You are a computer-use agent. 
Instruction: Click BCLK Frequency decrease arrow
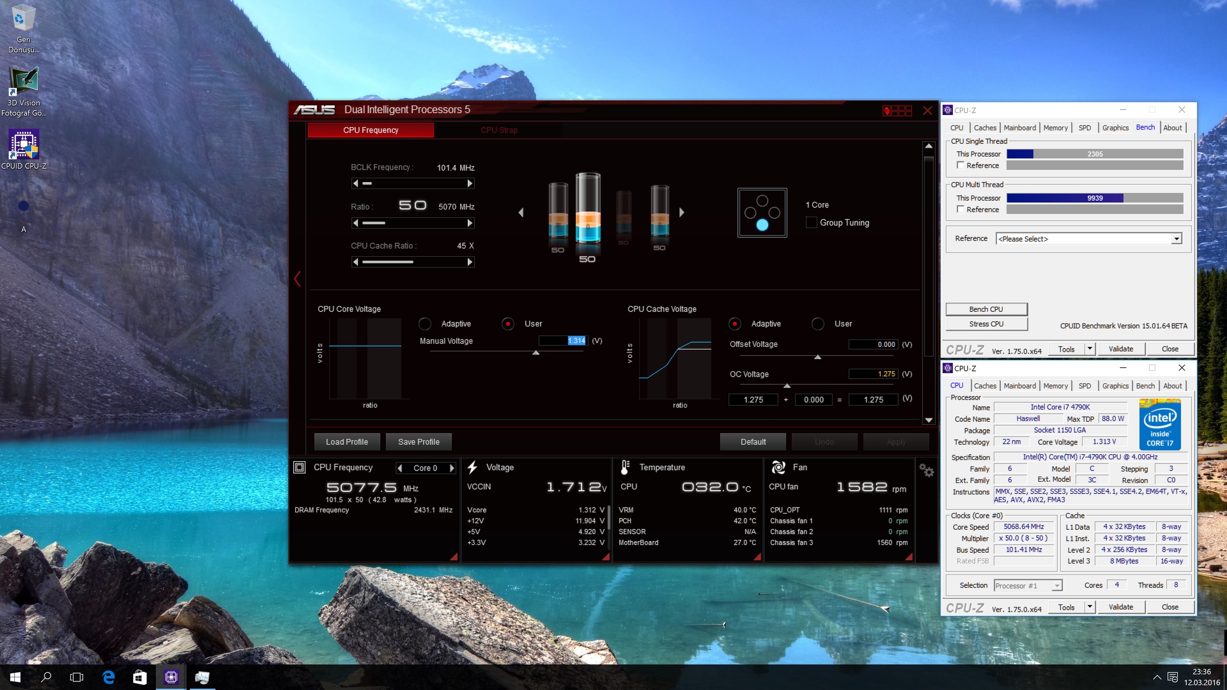point(355,184)
